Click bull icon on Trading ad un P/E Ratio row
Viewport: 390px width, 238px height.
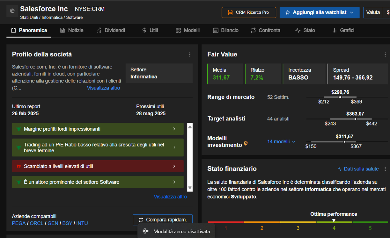[19, 148]
